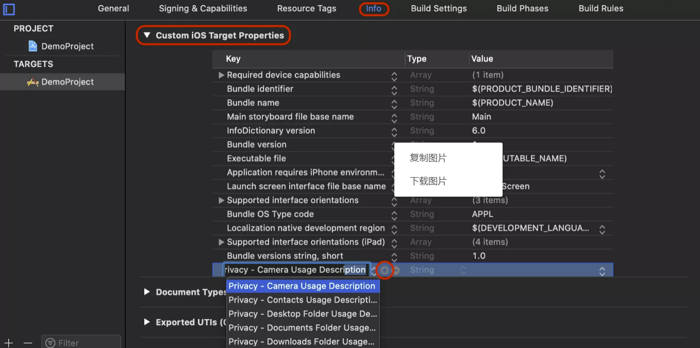Select Privacy - Contacts Usage Description option
The image size is (700, 348).
pyautogui.click(x=303, y=300)
